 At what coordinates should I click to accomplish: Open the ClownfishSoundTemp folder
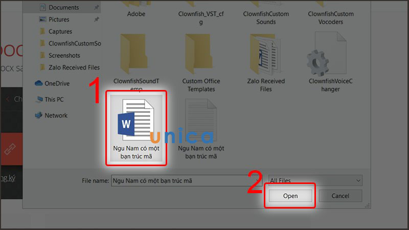tap(136, 62)
